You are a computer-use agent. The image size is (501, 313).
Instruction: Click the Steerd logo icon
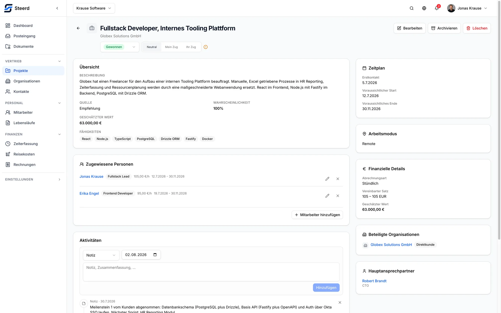8,8
